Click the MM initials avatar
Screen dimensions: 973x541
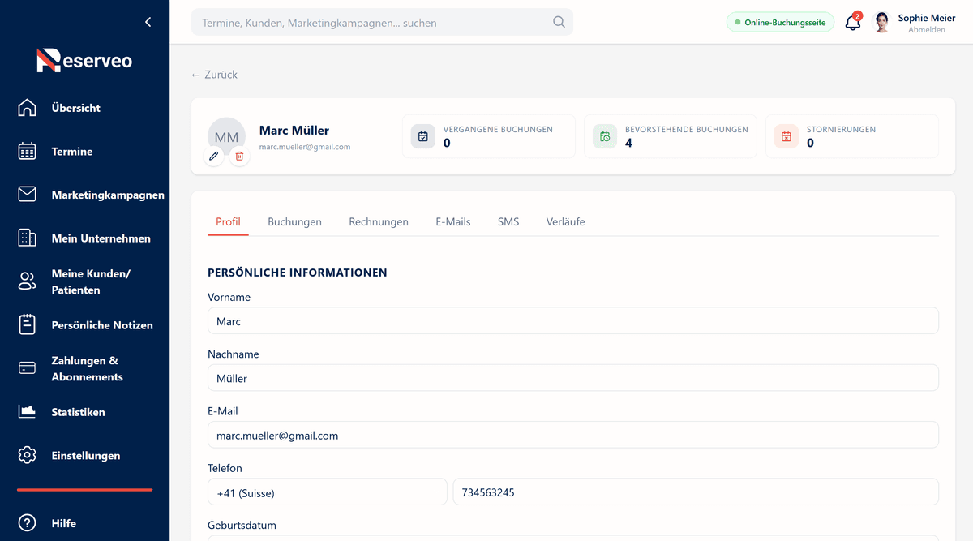click(226, 137)
